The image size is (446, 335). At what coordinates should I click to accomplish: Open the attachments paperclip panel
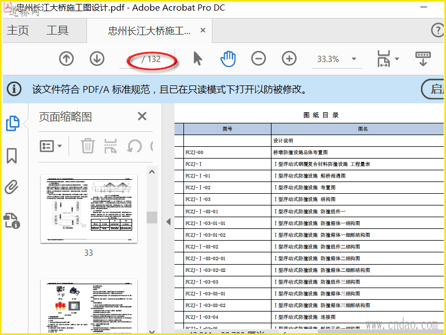click(12, 187)
